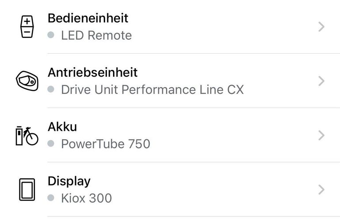Tap the Kiox 300 subtitle

[87, 198]
